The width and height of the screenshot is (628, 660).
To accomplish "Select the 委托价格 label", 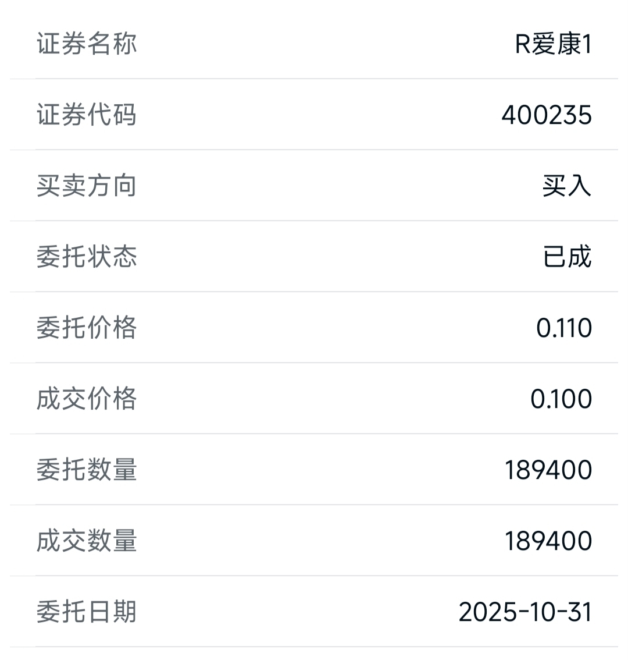I will point(87,328).
